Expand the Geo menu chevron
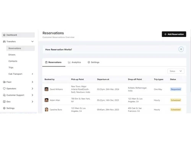The image size is (191, 143). pyautogui.click(x=32, y=102)
